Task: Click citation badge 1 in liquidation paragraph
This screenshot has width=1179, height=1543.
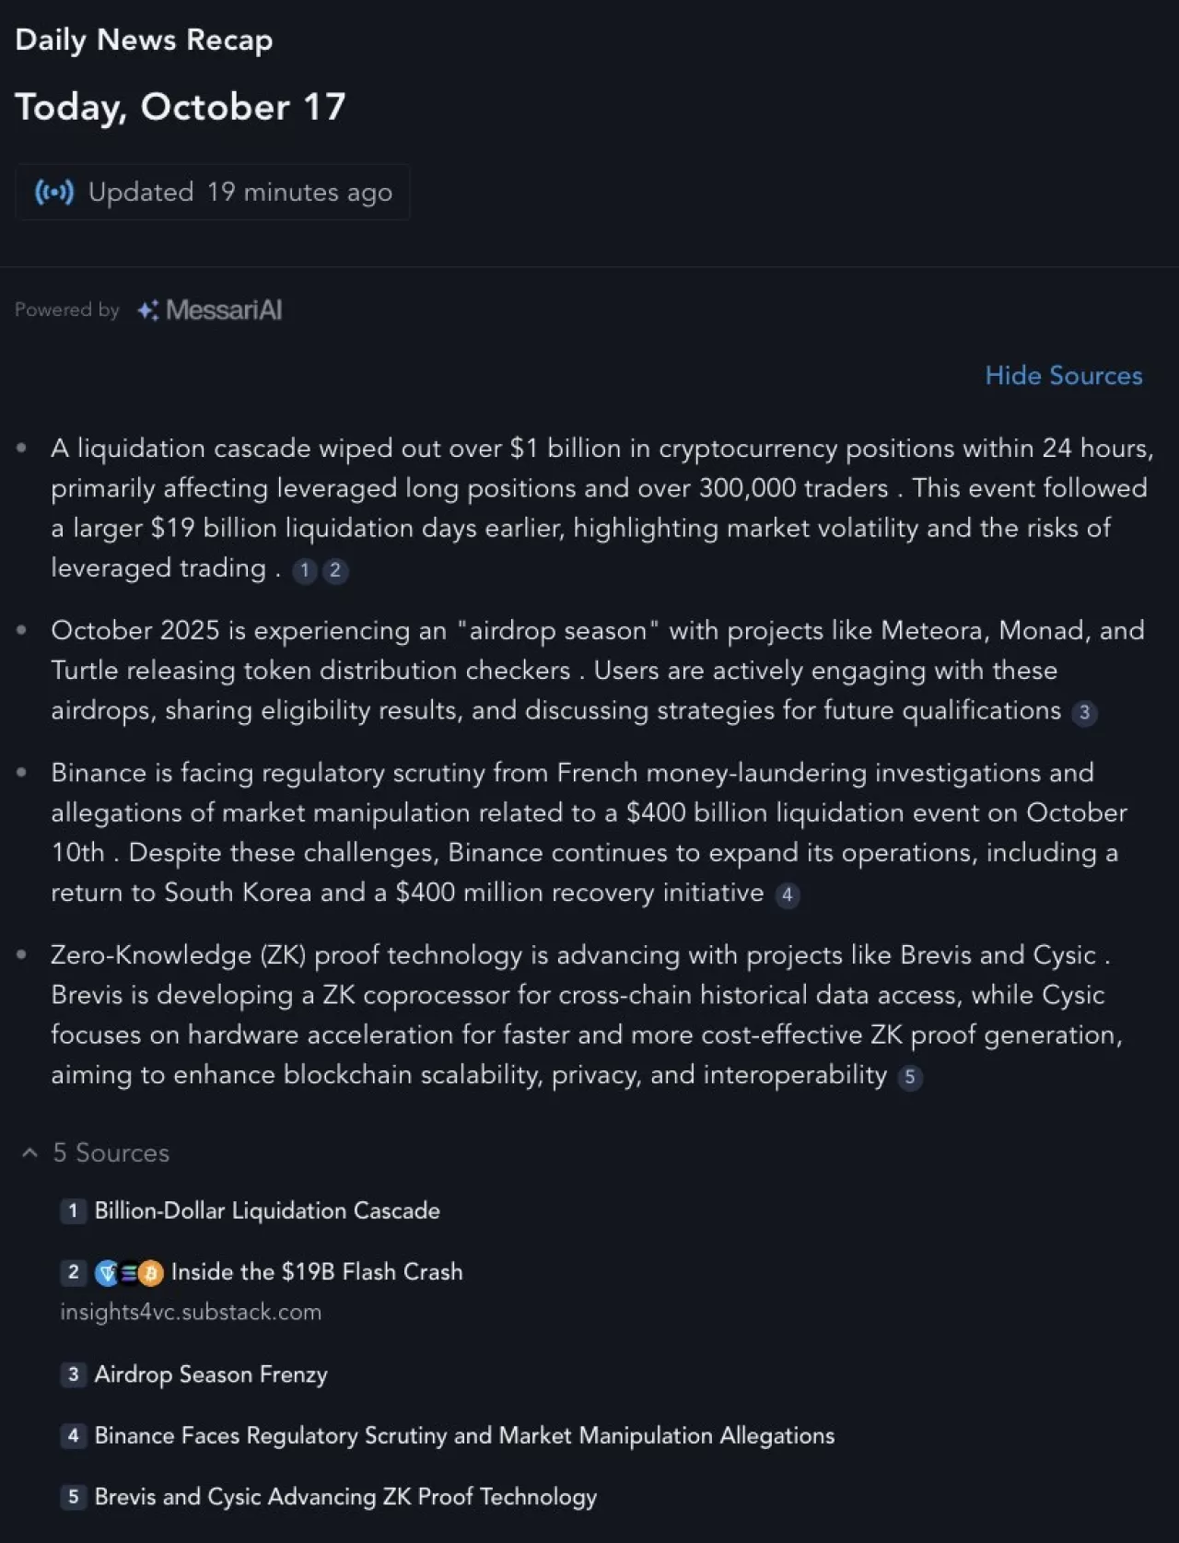Action: click(305, 570)
